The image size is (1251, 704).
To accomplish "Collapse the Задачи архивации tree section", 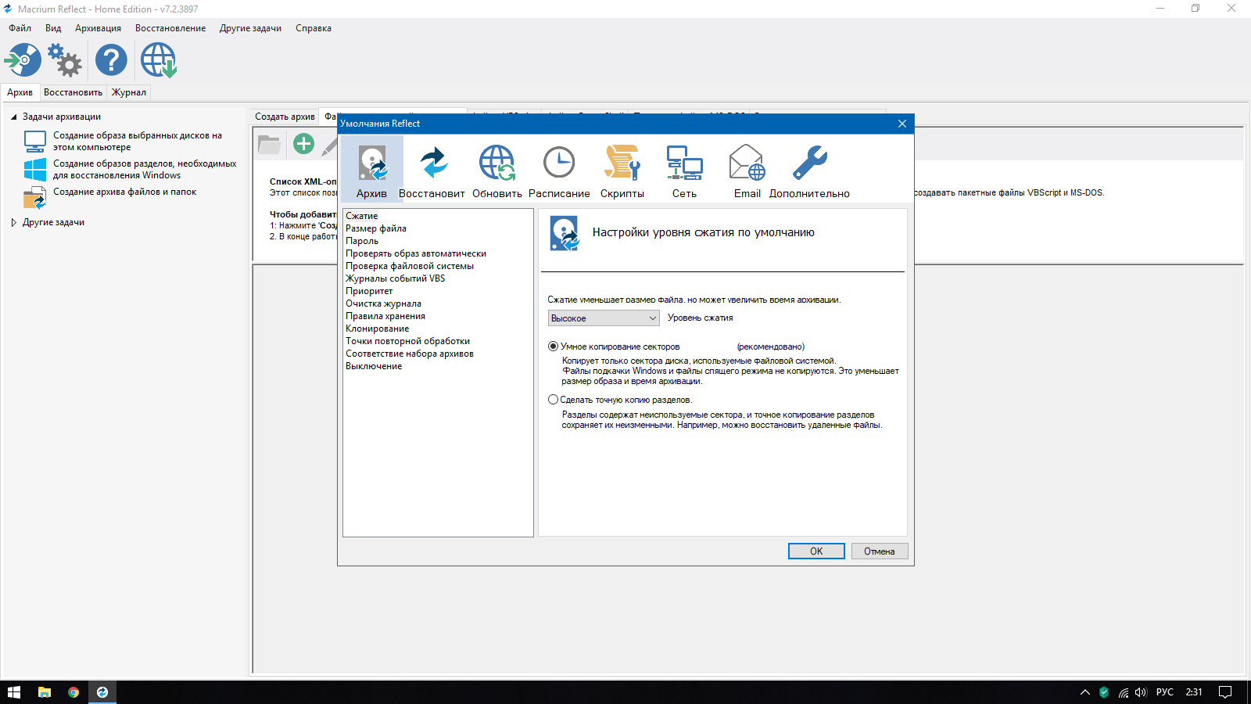I will [x=13, y=117].
